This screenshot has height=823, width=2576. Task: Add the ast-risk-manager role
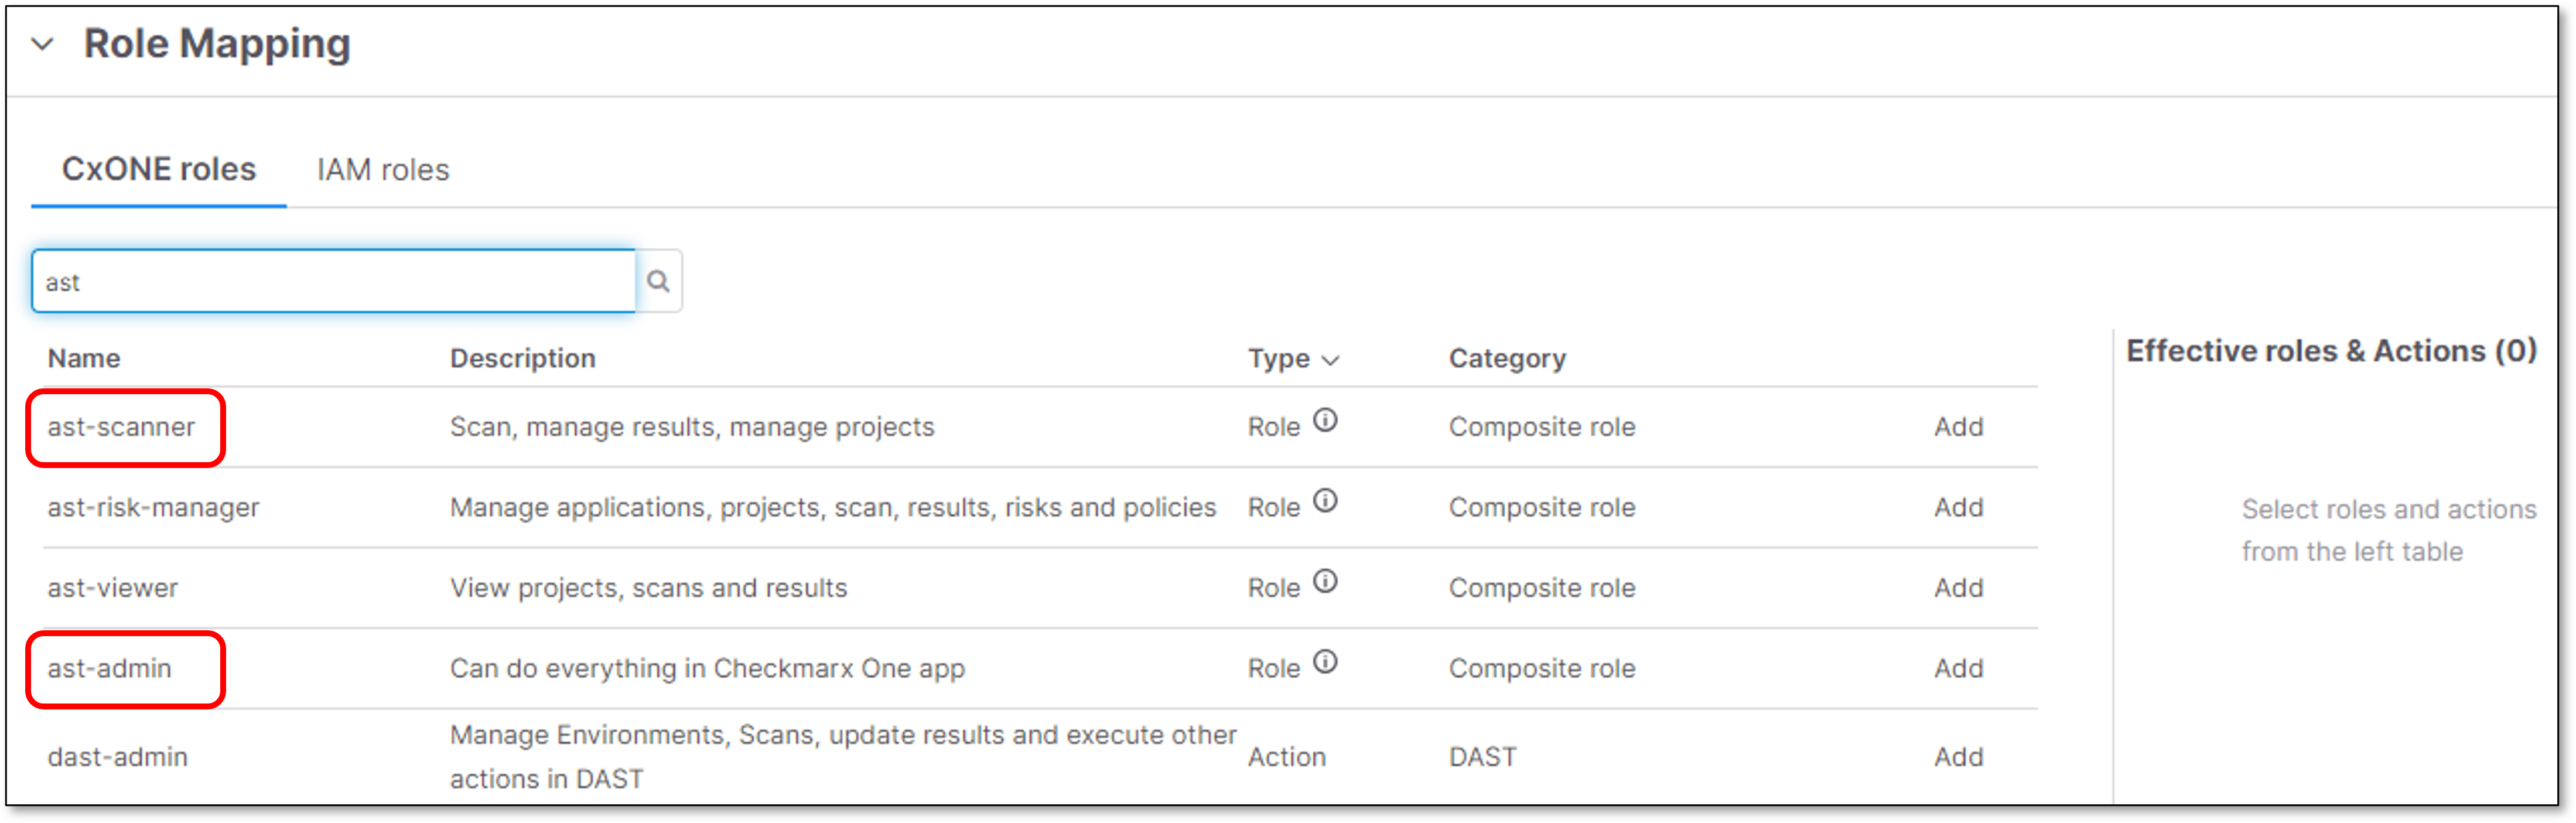[x=1958, y=507]
